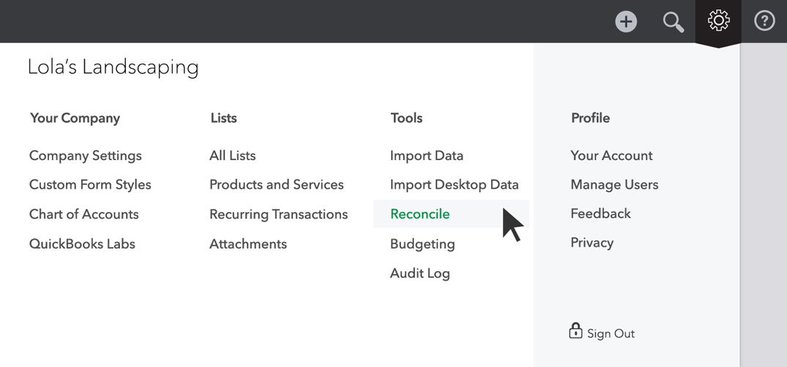Go to Products and Services
The width and height of the screenshot is (787, 367).
277,184
